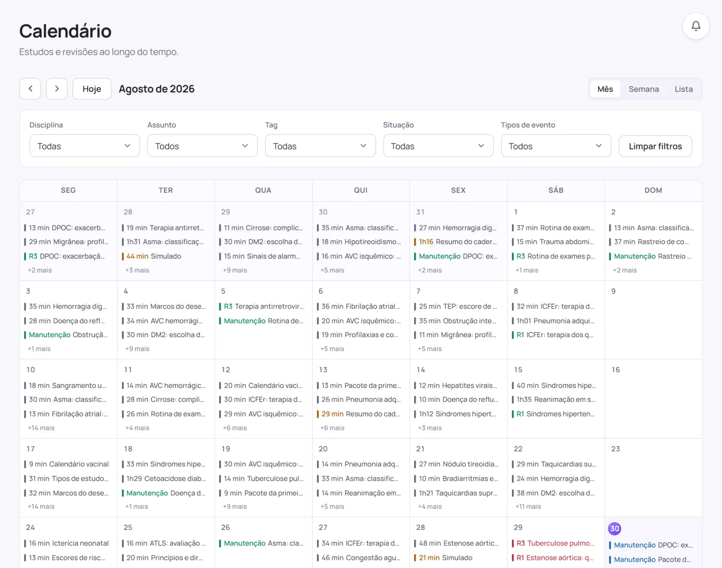Jump to today with the Hoje button
Image resolution: width=722 pixels, height=568 pixels.
[92, 89]
